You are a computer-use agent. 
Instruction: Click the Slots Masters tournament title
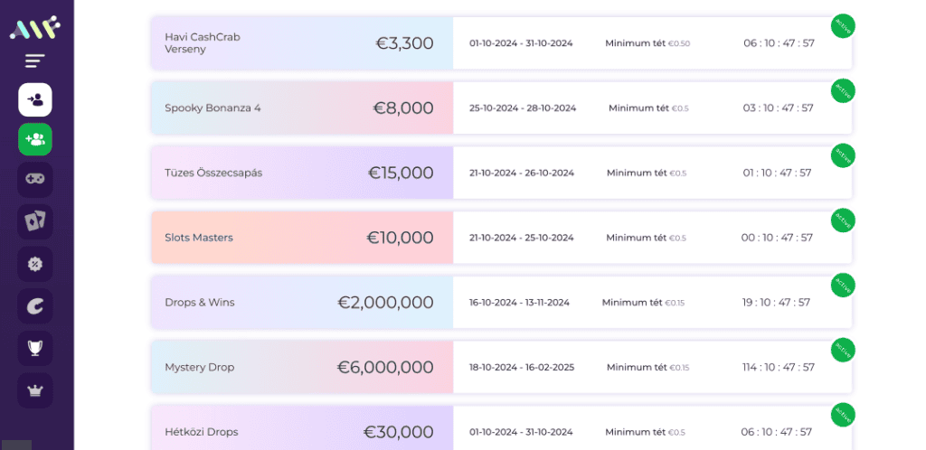pyautogui.click(x=199, y=238)
